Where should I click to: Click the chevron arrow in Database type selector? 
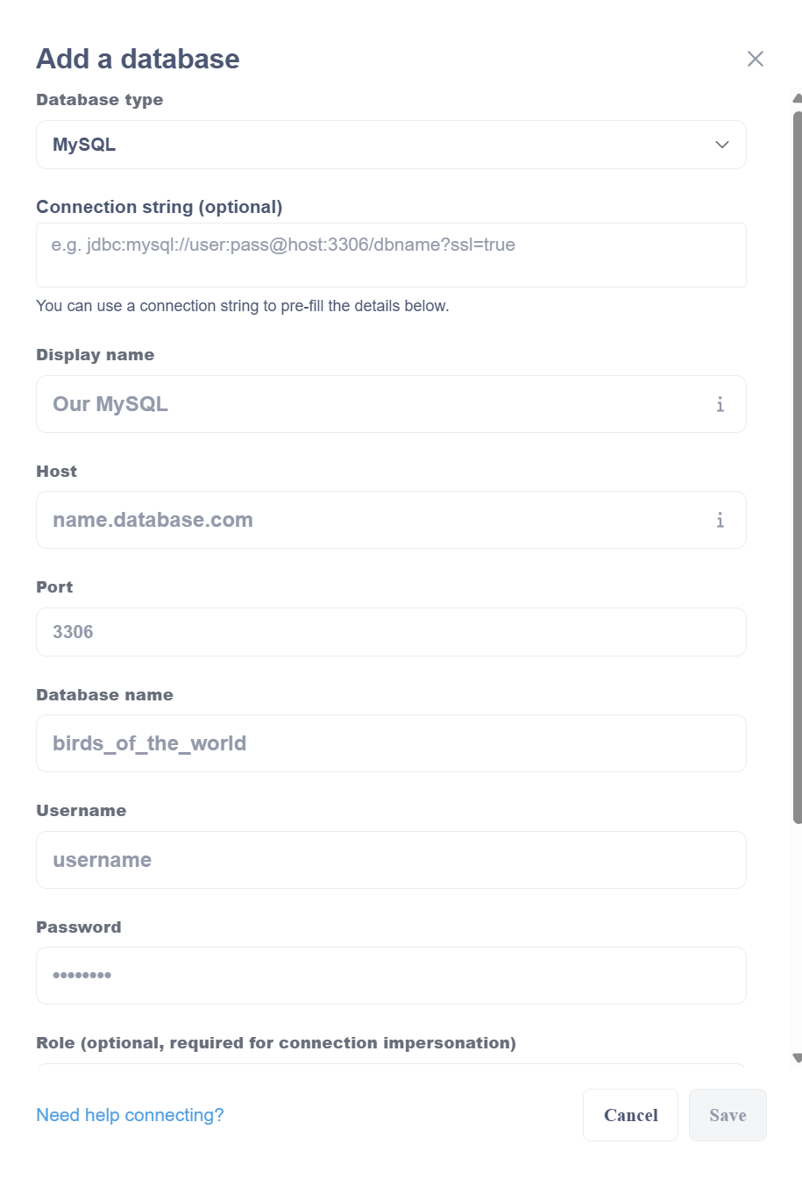[x=721, y=145]
